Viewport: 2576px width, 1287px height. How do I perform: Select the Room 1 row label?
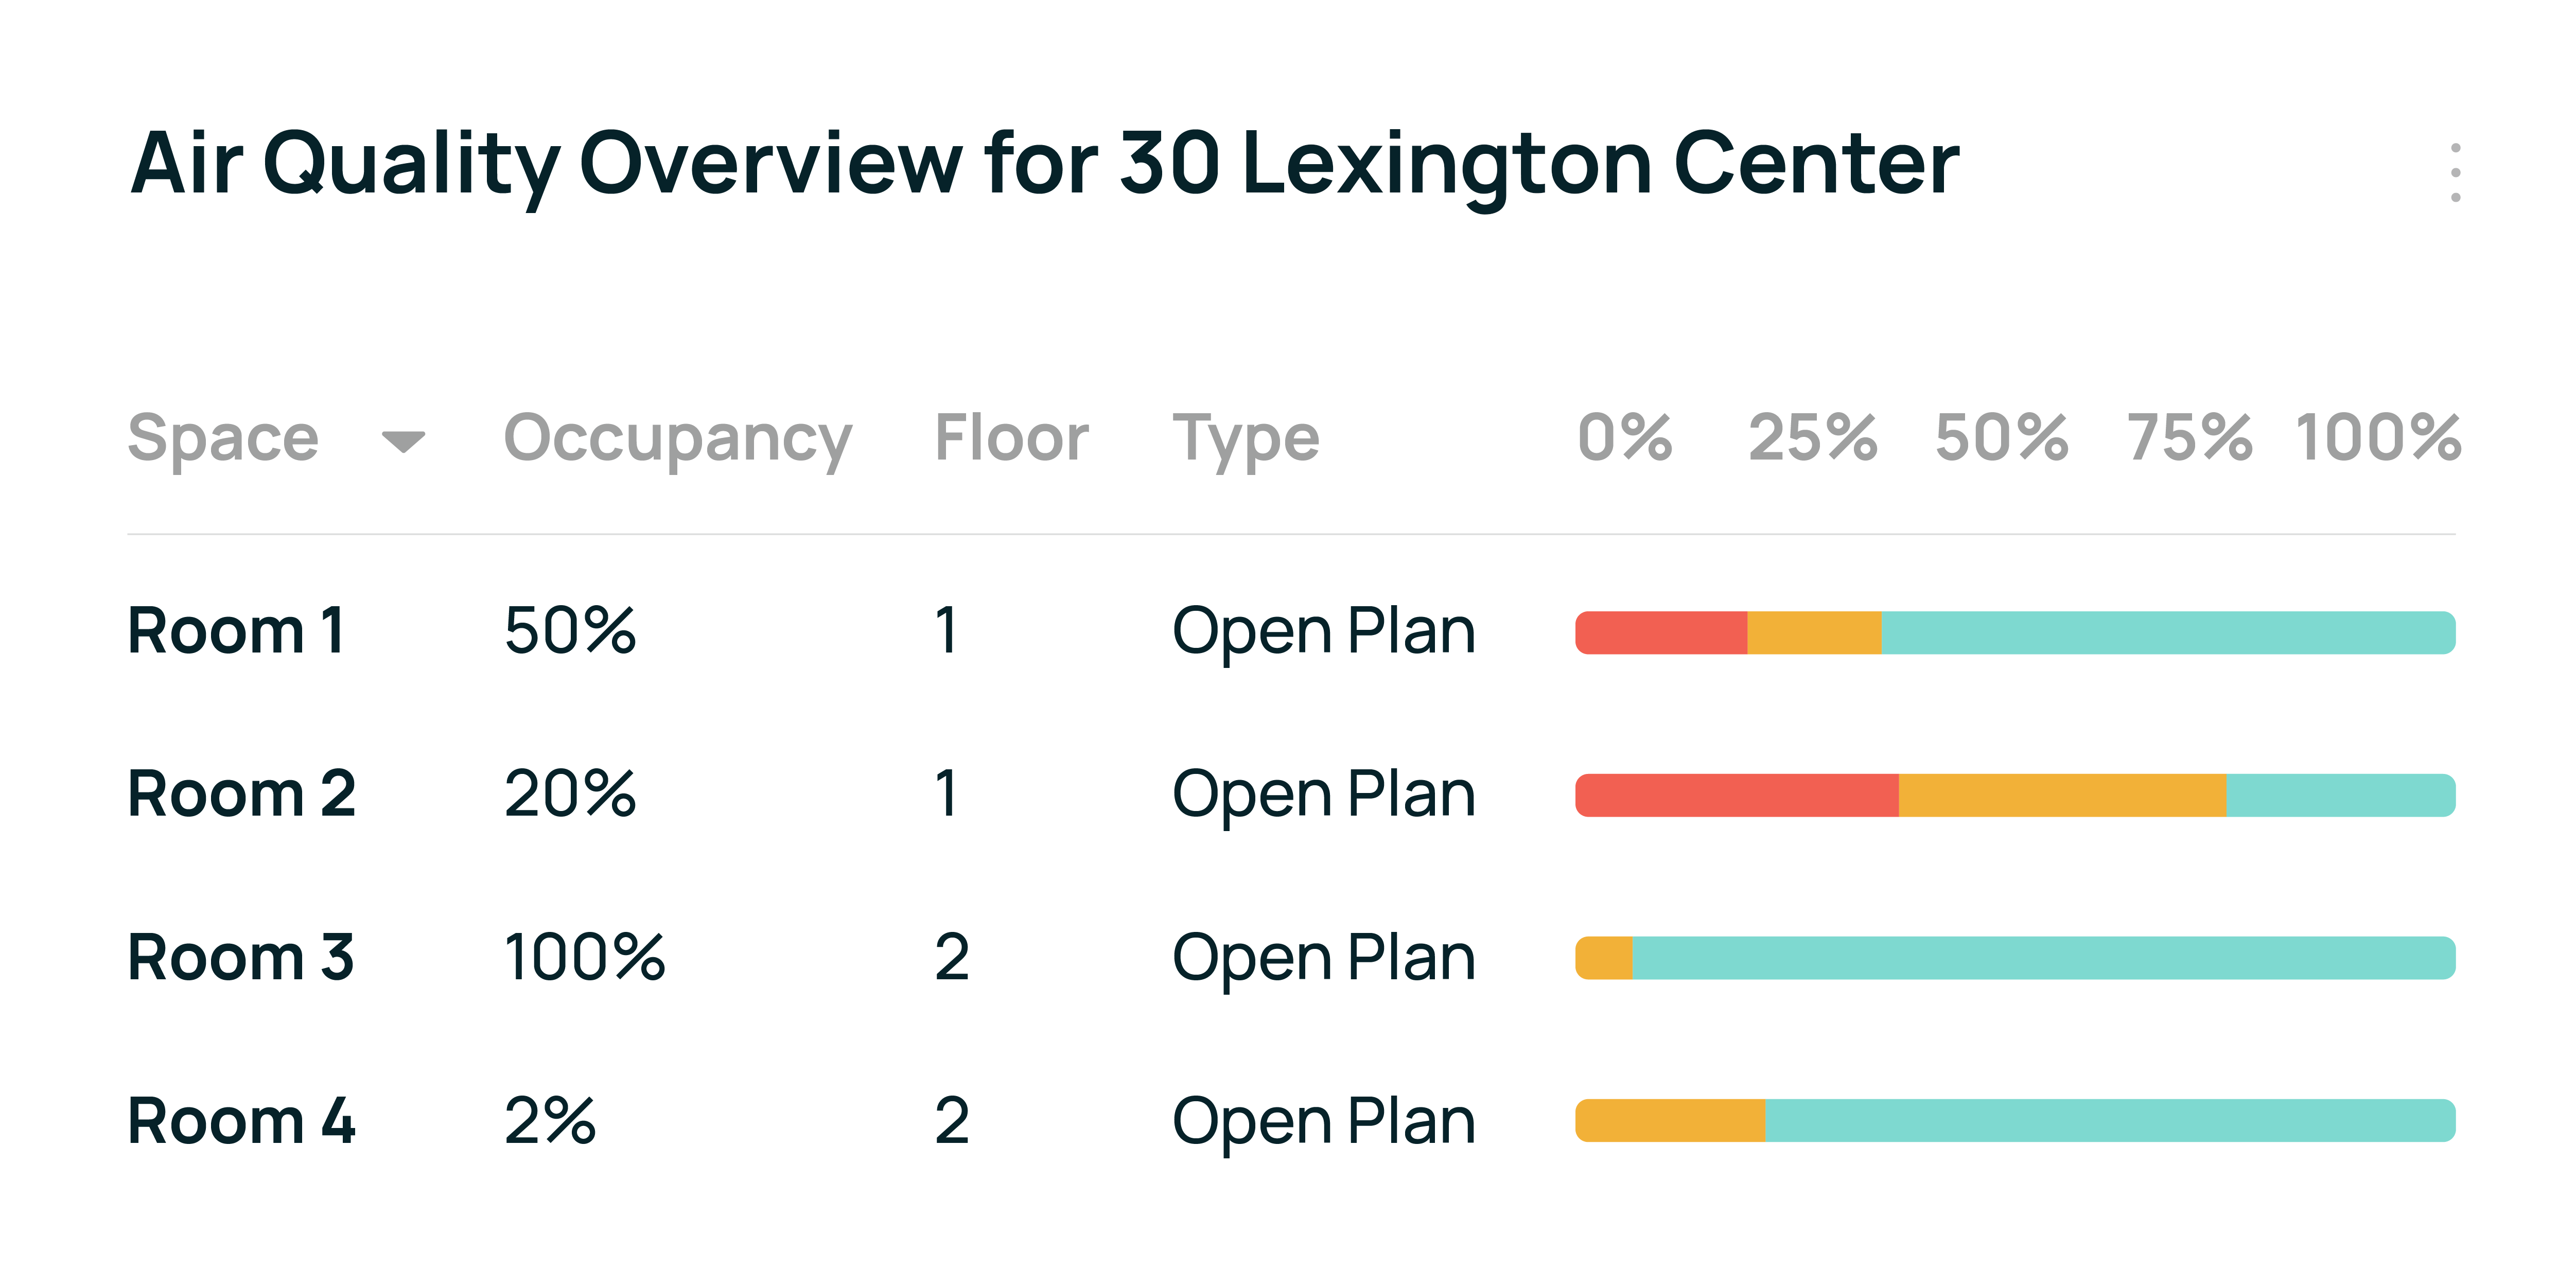tap(236, 631)
